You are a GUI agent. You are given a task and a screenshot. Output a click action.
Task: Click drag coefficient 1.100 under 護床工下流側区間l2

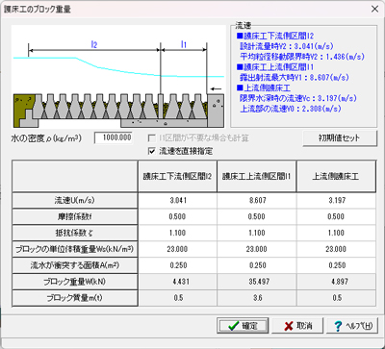(178, 233)
